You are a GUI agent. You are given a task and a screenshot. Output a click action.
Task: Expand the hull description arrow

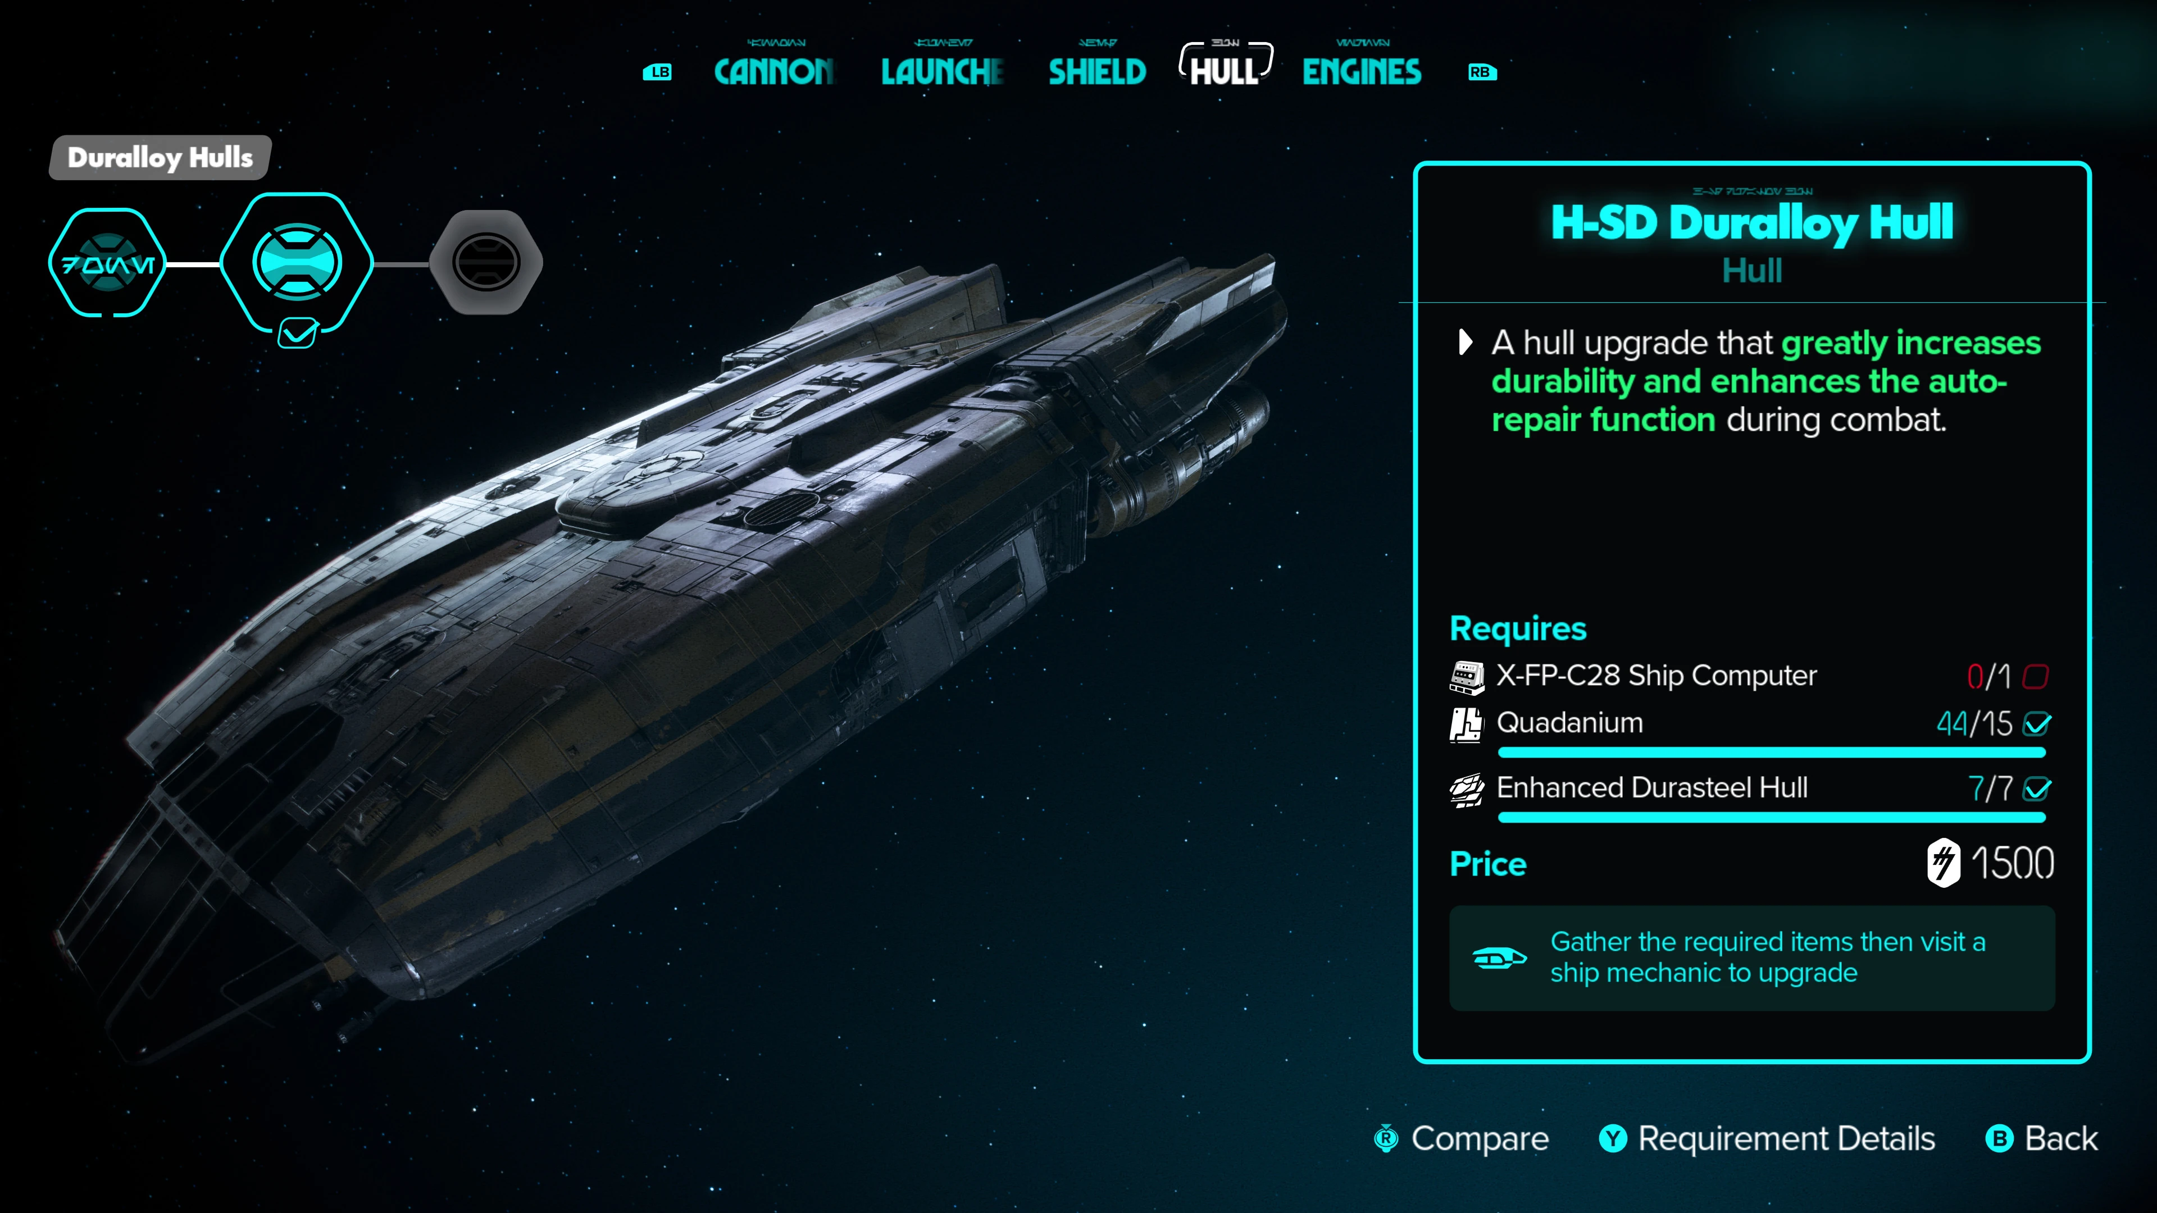point(1464,343)
